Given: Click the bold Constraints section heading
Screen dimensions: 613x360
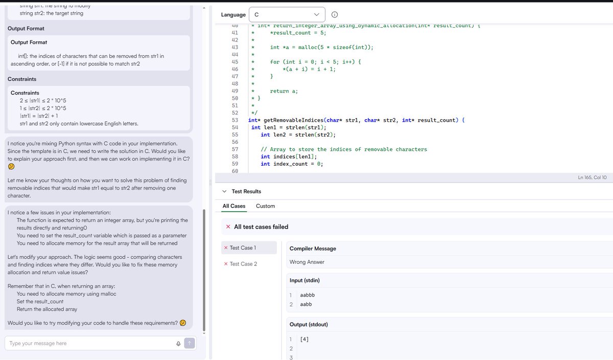Looking at the screenshot, I should point(22,79).
